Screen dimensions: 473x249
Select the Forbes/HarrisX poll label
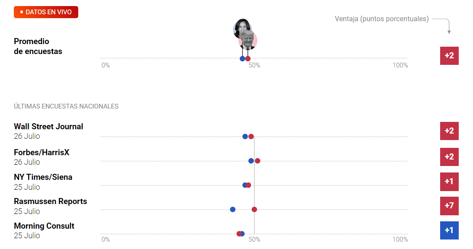coord(42,152)
